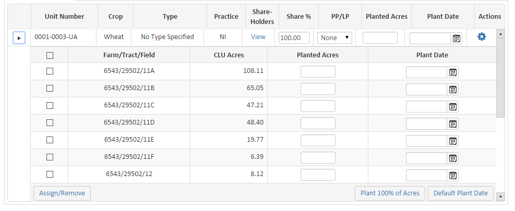The width and height of the screenshot is (515, 211).
Task: Click Plant 100% of Acres button
Action: pyautogui.click(x=390, y=193)
